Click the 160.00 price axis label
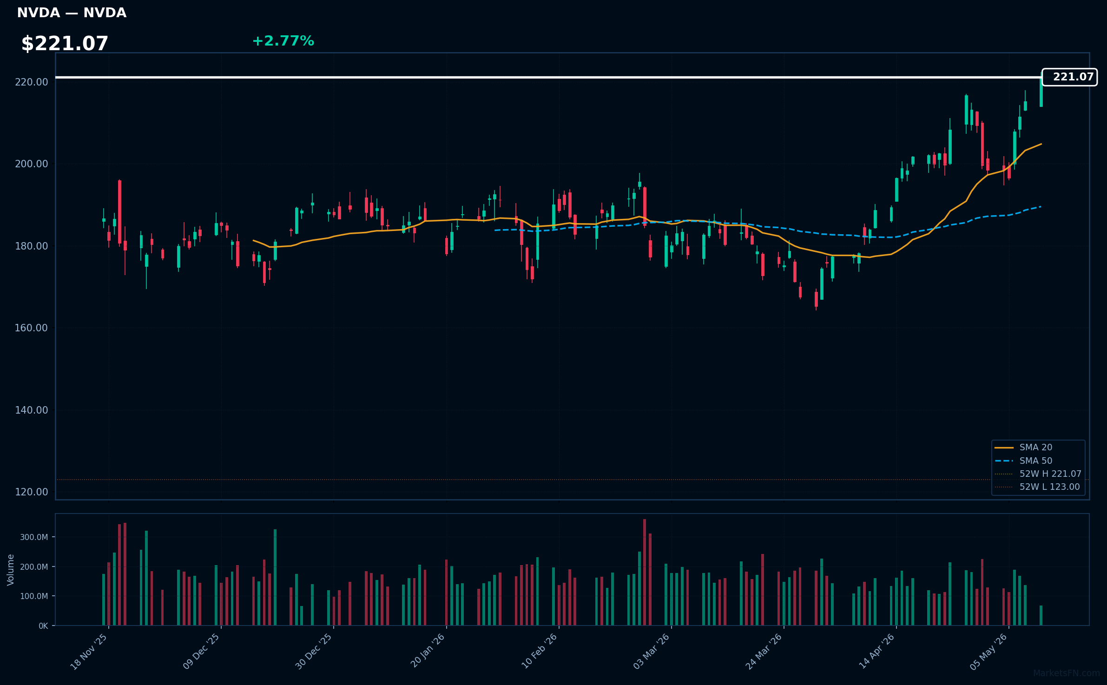Viewport: 1107px width, 685px height. point(32,328)
